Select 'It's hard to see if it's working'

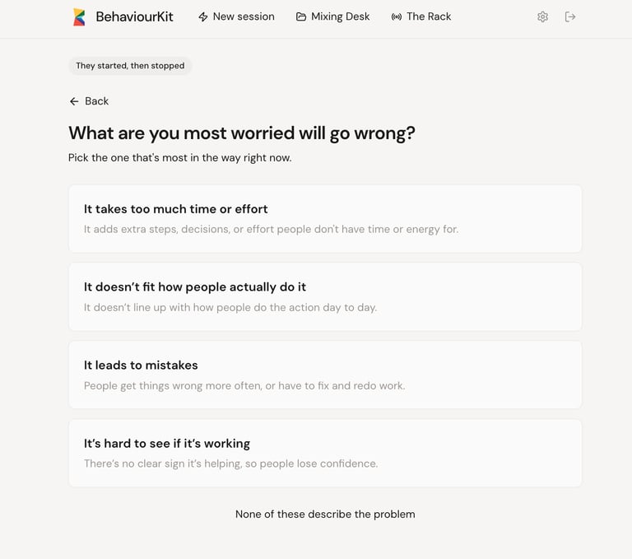coord(325,453)
